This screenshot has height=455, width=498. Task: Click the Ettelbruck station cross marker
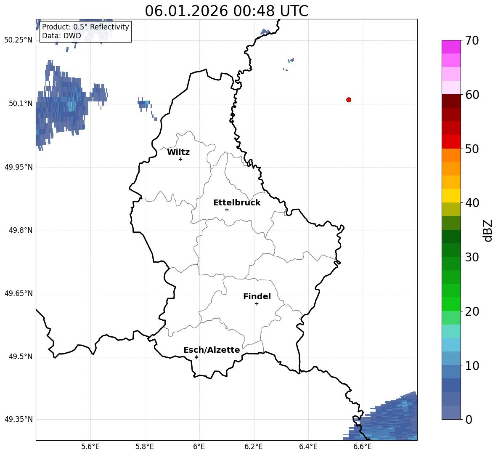coord(227,210)
